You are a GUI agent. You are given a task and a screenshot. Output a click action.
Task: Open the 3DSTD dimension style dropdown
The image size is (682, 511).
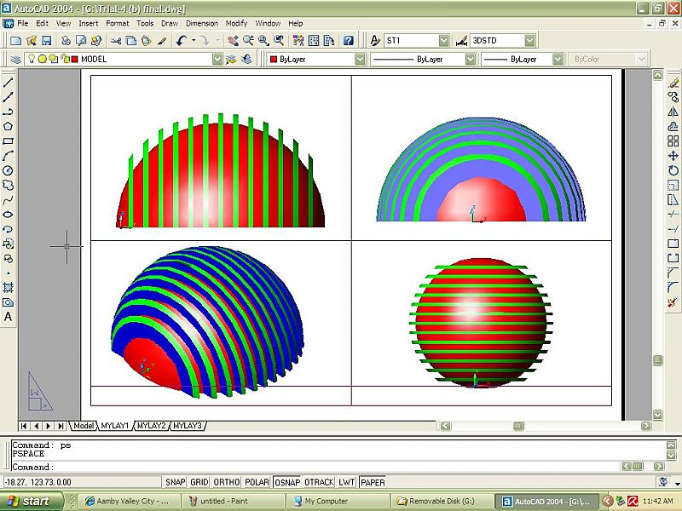529,40
